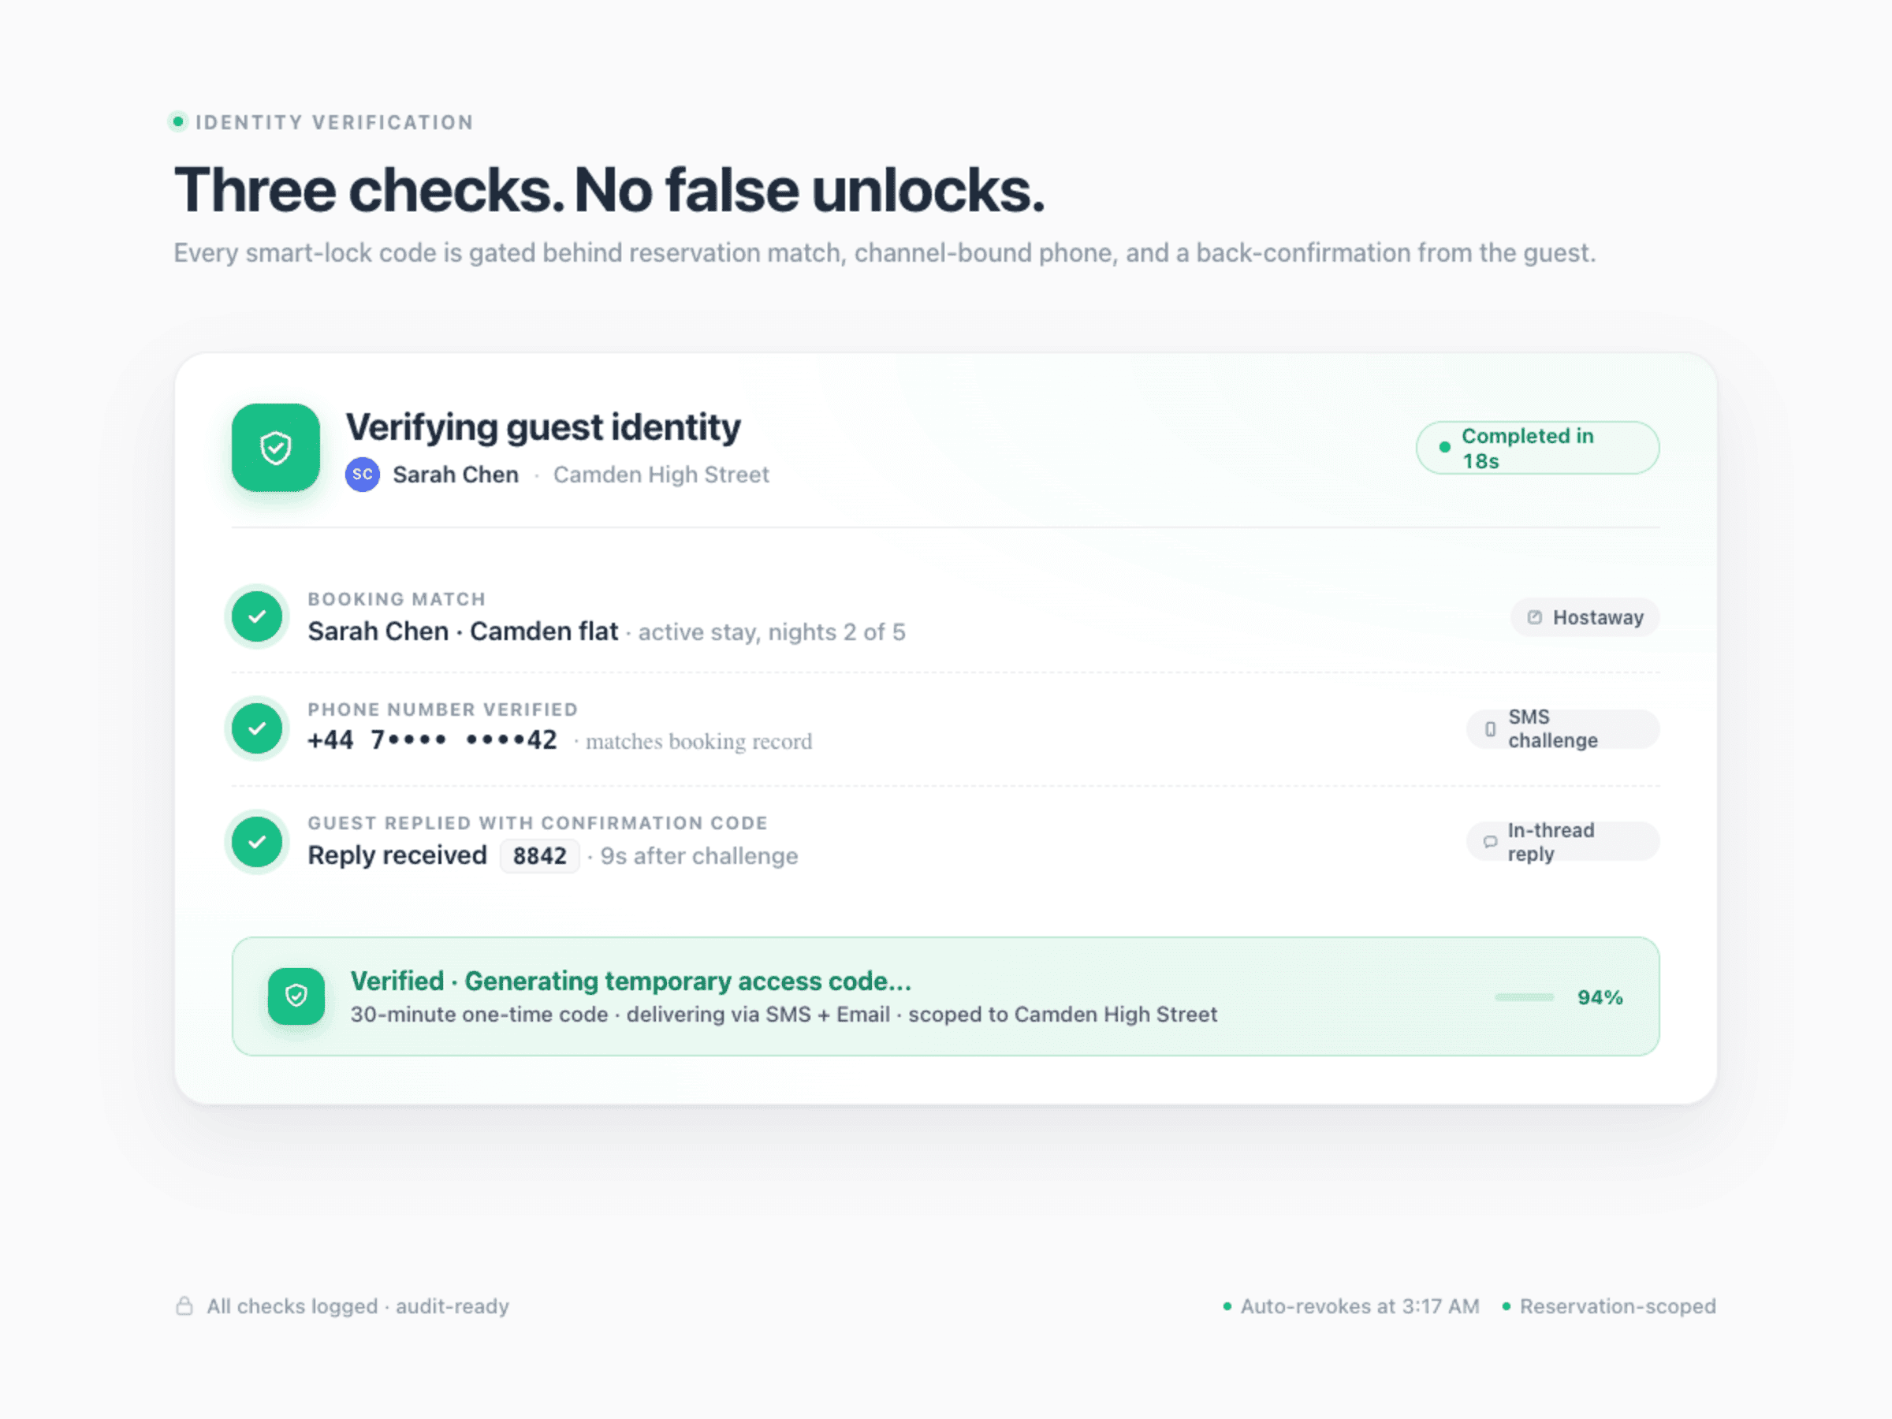
Task: Click the BOOKING MATCH label
Action: [x=397, y=598]
